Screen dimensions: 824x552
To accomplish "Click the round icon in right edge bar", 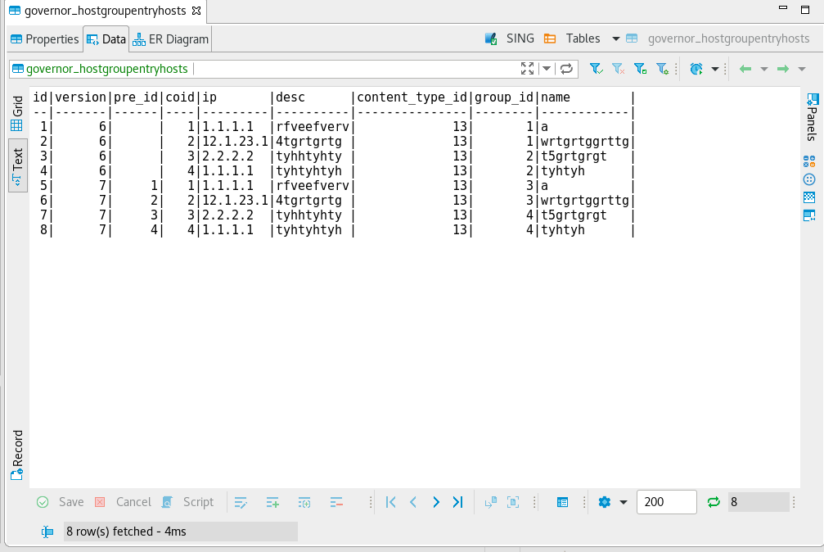I will pyautogui.click(x=809, y=179).
